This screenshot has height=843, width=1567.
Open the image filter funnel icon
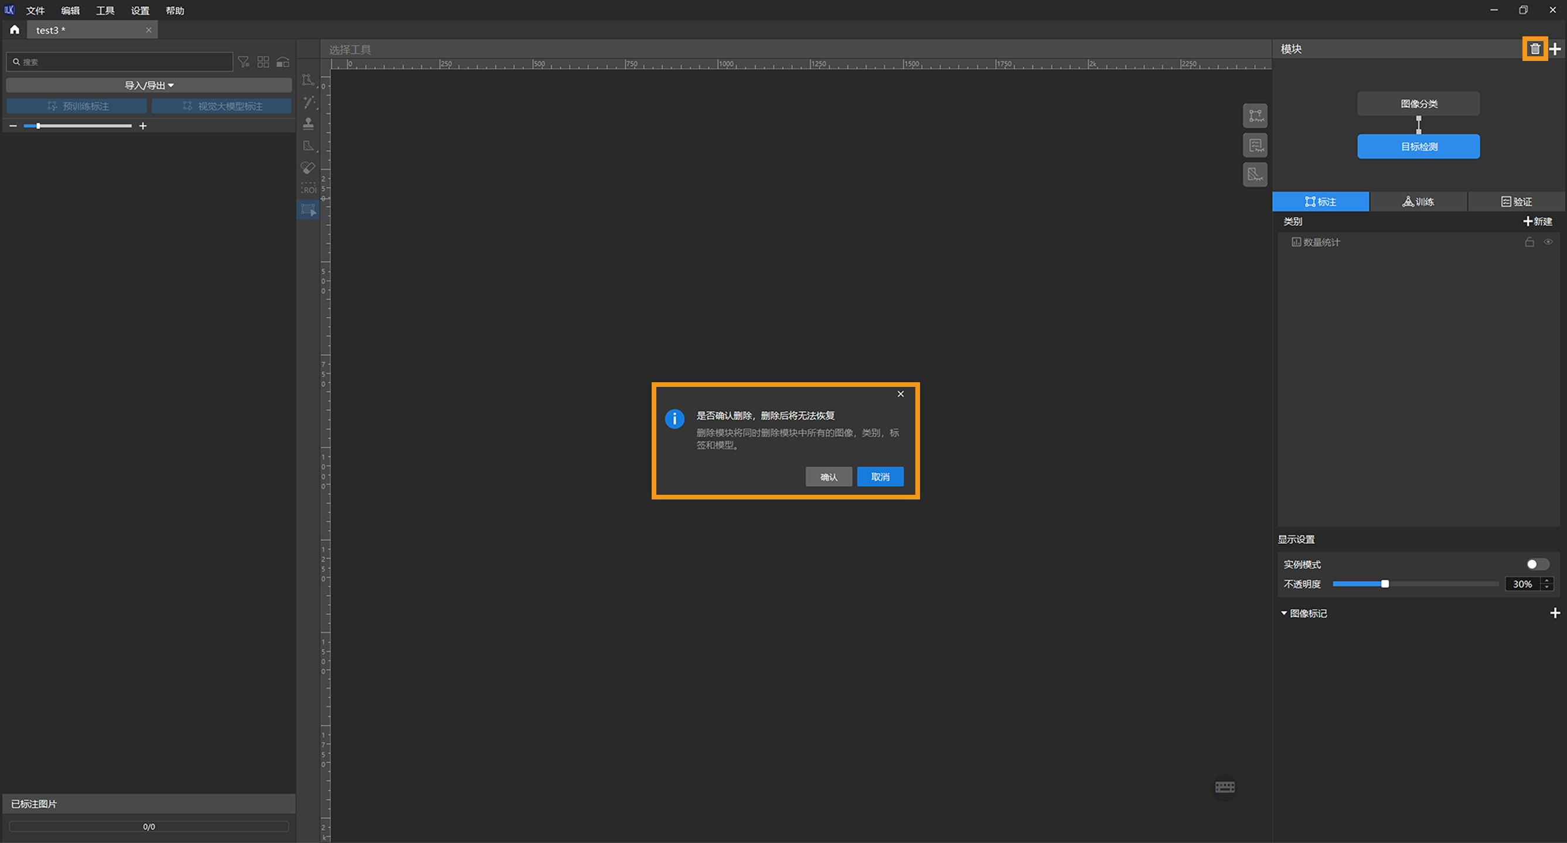coord(243,62)
